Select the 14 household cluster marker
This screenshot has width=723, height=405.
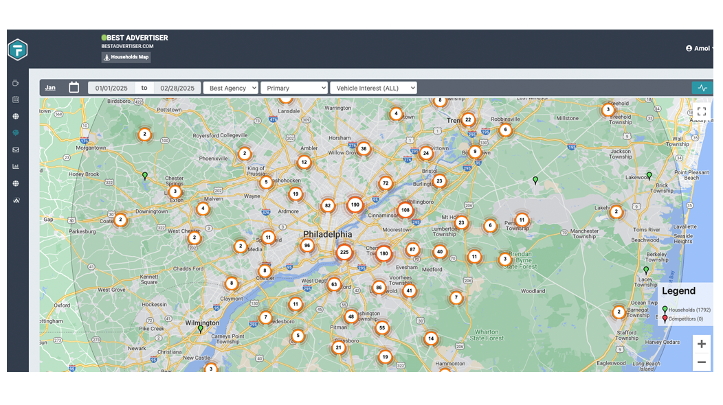tap(431, 338)
